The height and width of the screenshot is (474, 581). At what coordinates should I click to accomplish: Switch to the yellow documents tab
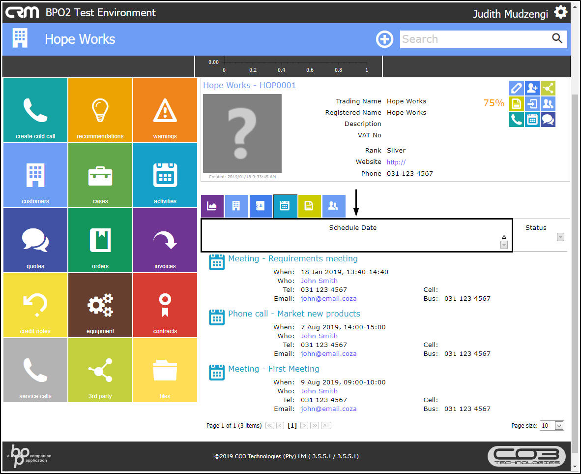[309, 206]
